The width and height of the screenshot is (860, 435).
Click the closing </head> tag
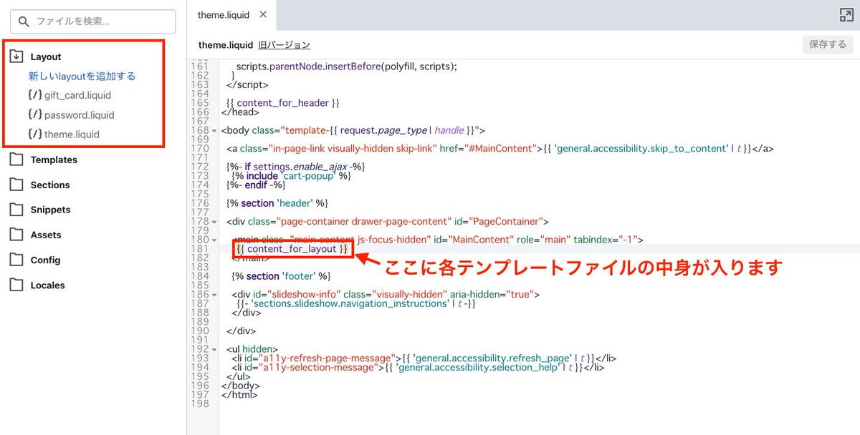[x=241, y=112]
